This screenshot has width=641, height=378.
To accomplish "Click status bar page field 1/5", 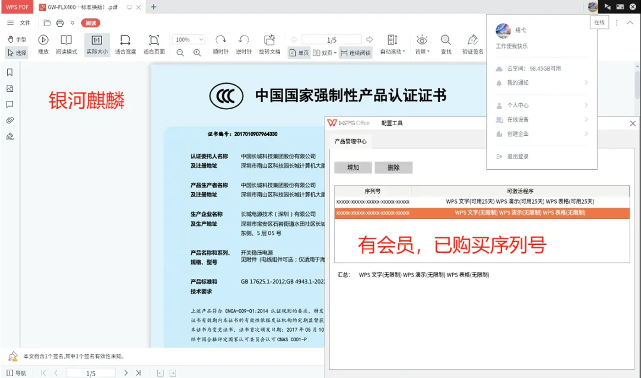I will tap(91, 373).
